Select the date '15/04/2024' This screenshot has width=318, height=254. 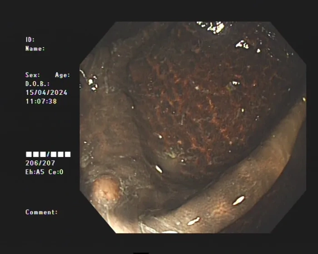point(46,93)
